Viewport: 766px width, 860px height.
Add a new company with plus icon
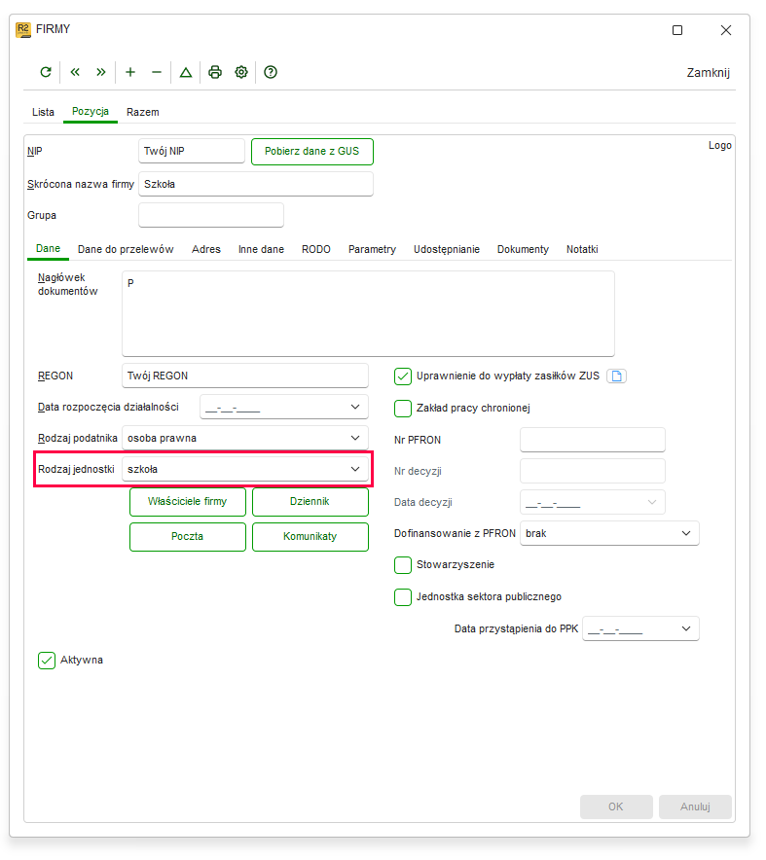click(130, 72)
